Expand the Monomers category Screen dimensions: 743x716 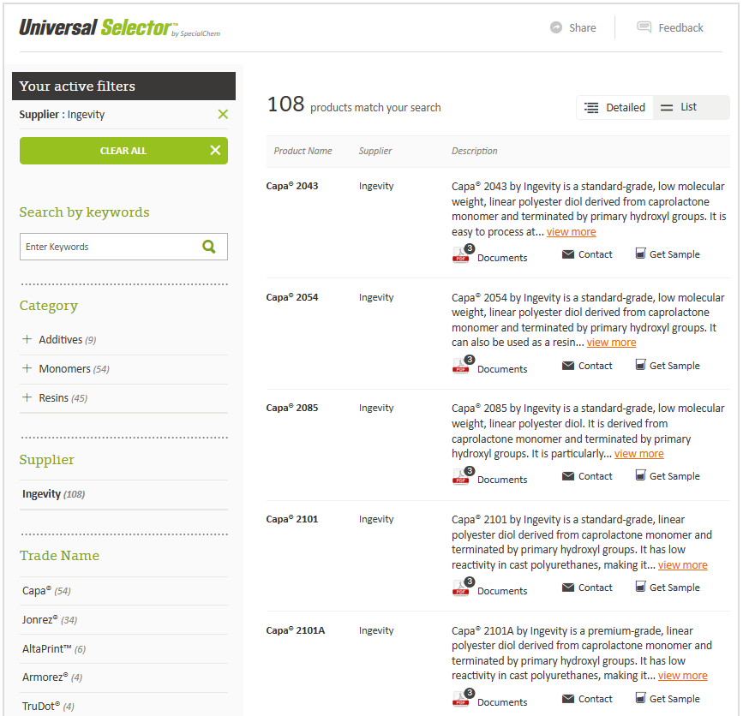coord(27,369)
